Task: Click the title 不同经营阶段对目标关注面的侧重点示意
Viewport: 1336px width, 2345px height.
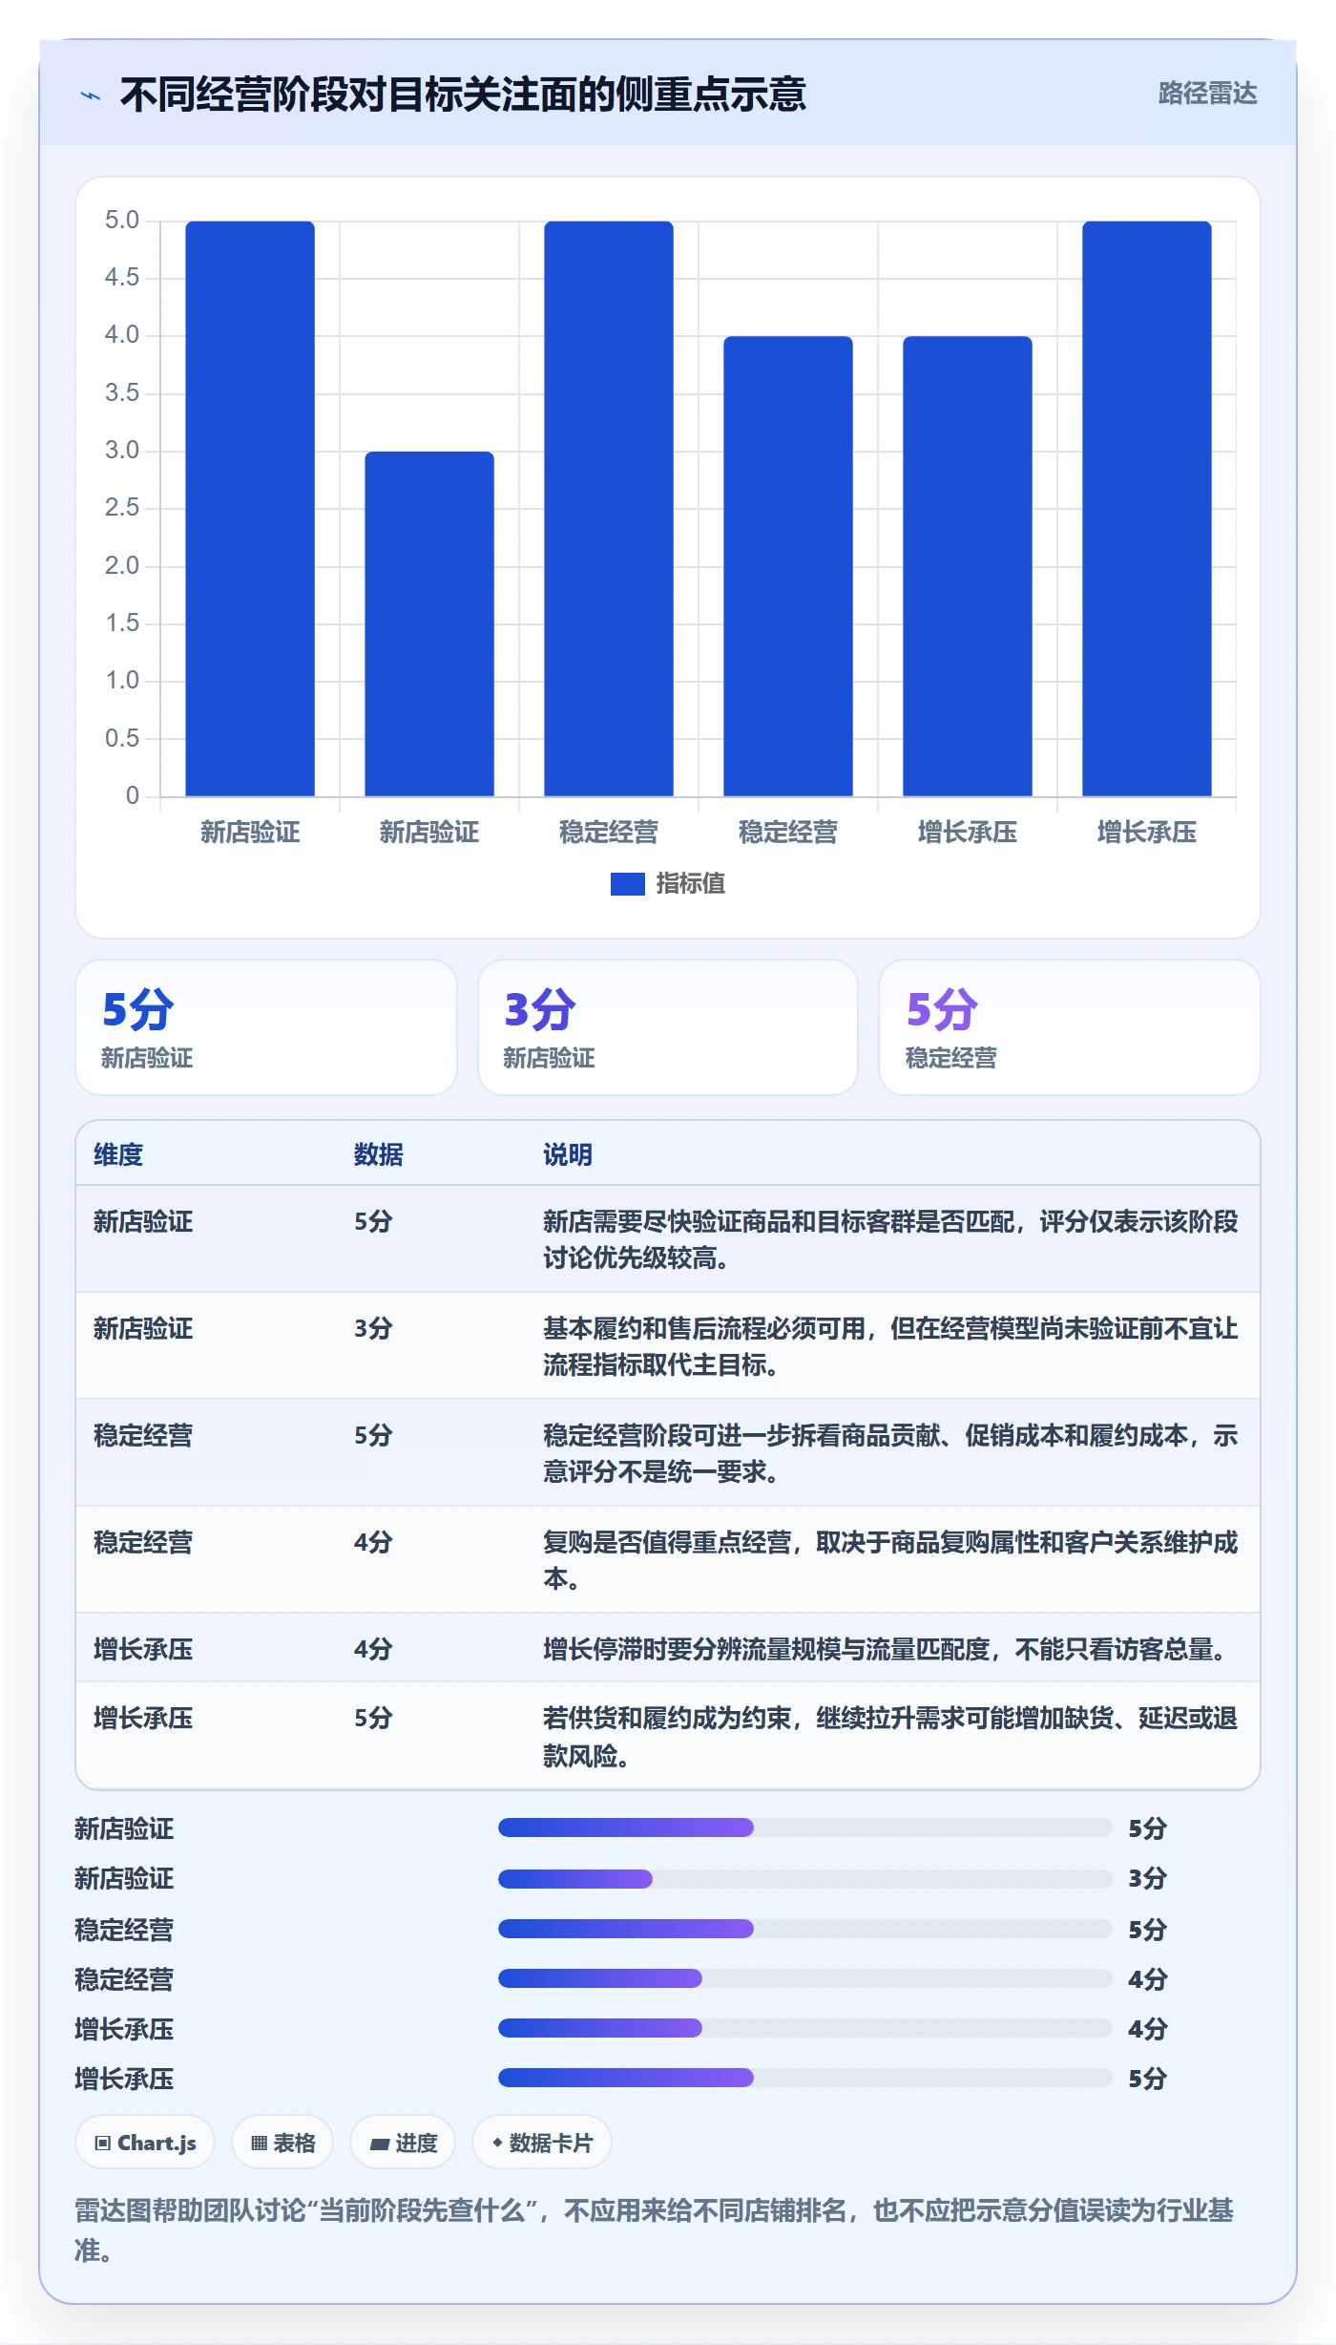Action: (x=463, y=95)
